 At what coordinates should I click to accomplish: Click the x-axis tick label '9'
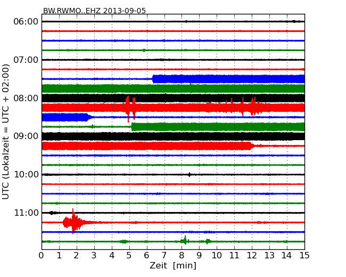point(199,256)
